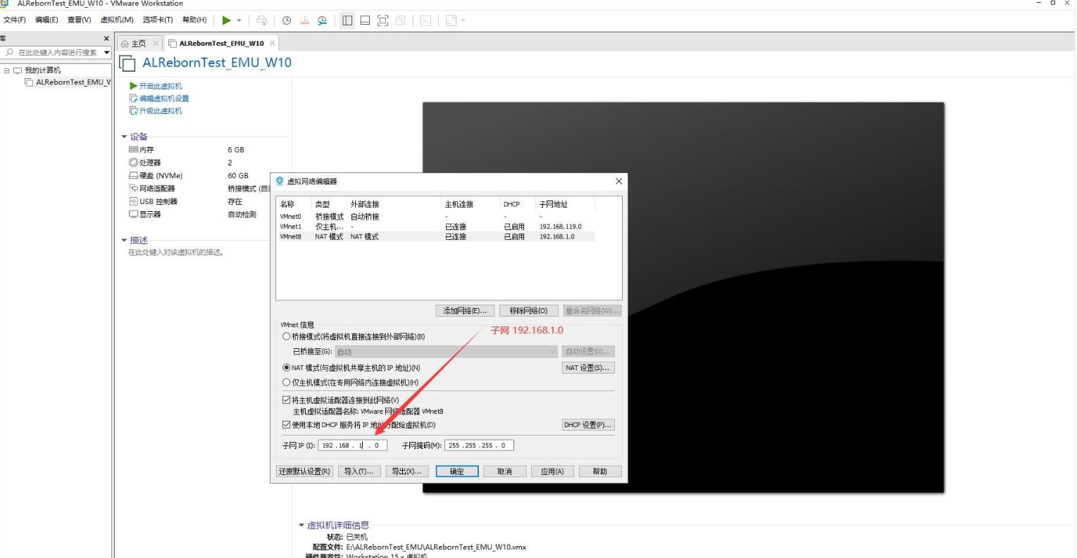Viewport: 1077px width, 558px height.
Task: Click the take snapshot clock icon
Action: coord(287,20)
